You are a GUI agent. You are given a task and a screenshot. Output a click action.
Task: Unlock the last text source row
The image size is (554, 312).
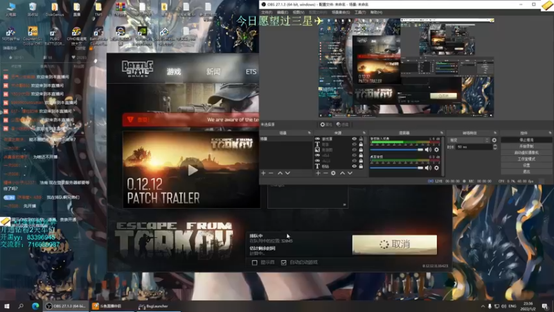pos(361,166)
